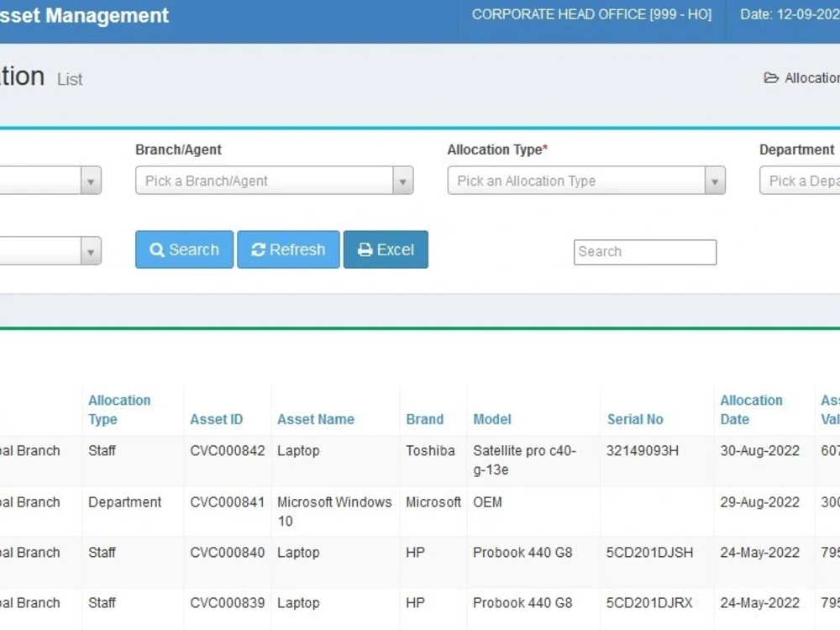Click the Allocation breadcrumb folder icon

pos(771,78)
